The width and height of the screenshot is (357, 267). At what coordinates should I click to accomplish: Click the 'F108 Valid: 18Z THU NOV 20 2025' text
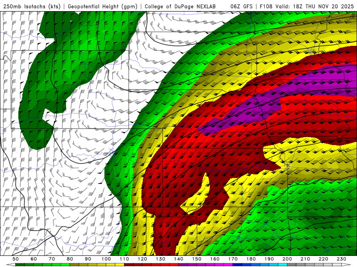click(307, 6)
